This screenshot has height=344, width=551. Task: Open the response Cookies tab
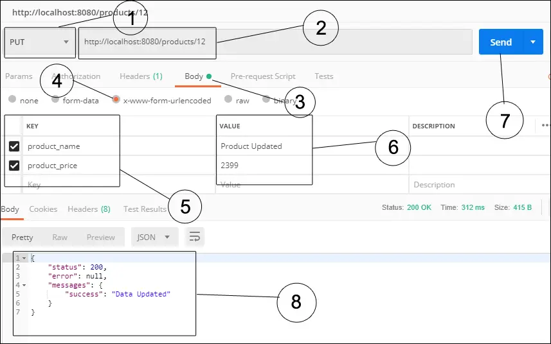(x=43, y=209)
